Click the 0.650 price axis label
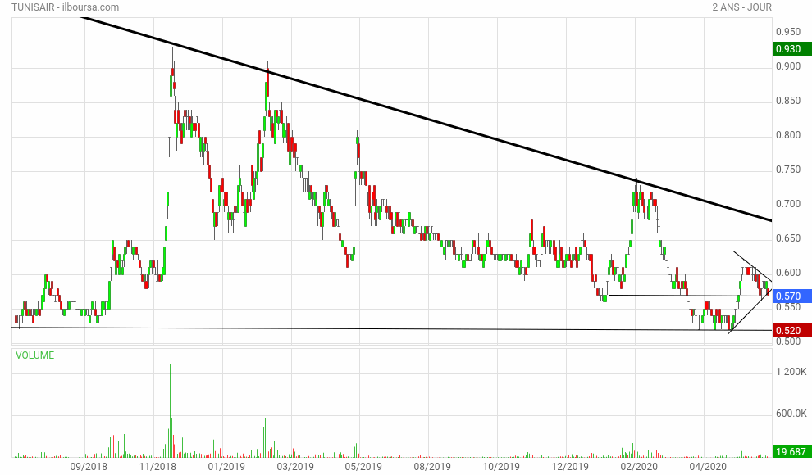 788,238
